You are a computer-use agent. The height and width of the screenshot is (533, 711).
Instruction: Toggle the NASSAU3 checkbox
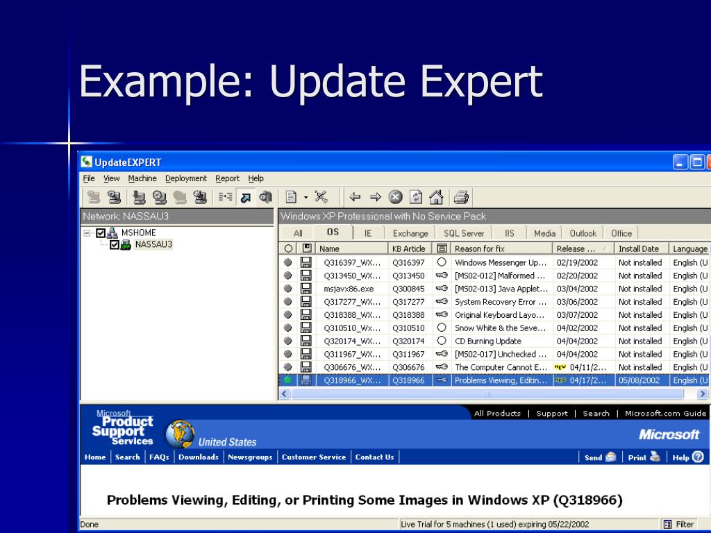tap(115, 245)
